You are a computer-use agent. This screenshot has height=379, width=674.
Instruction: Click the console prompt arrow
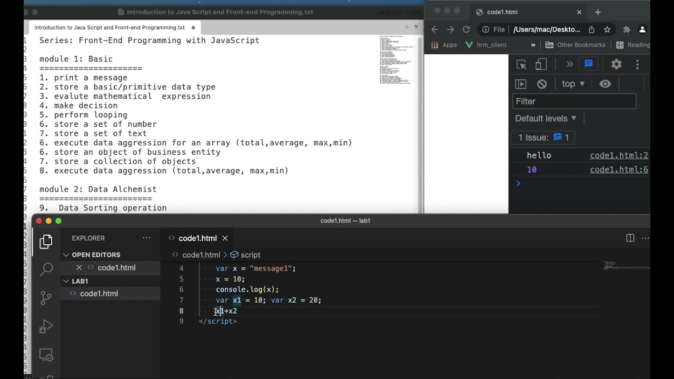click(519, 183)
